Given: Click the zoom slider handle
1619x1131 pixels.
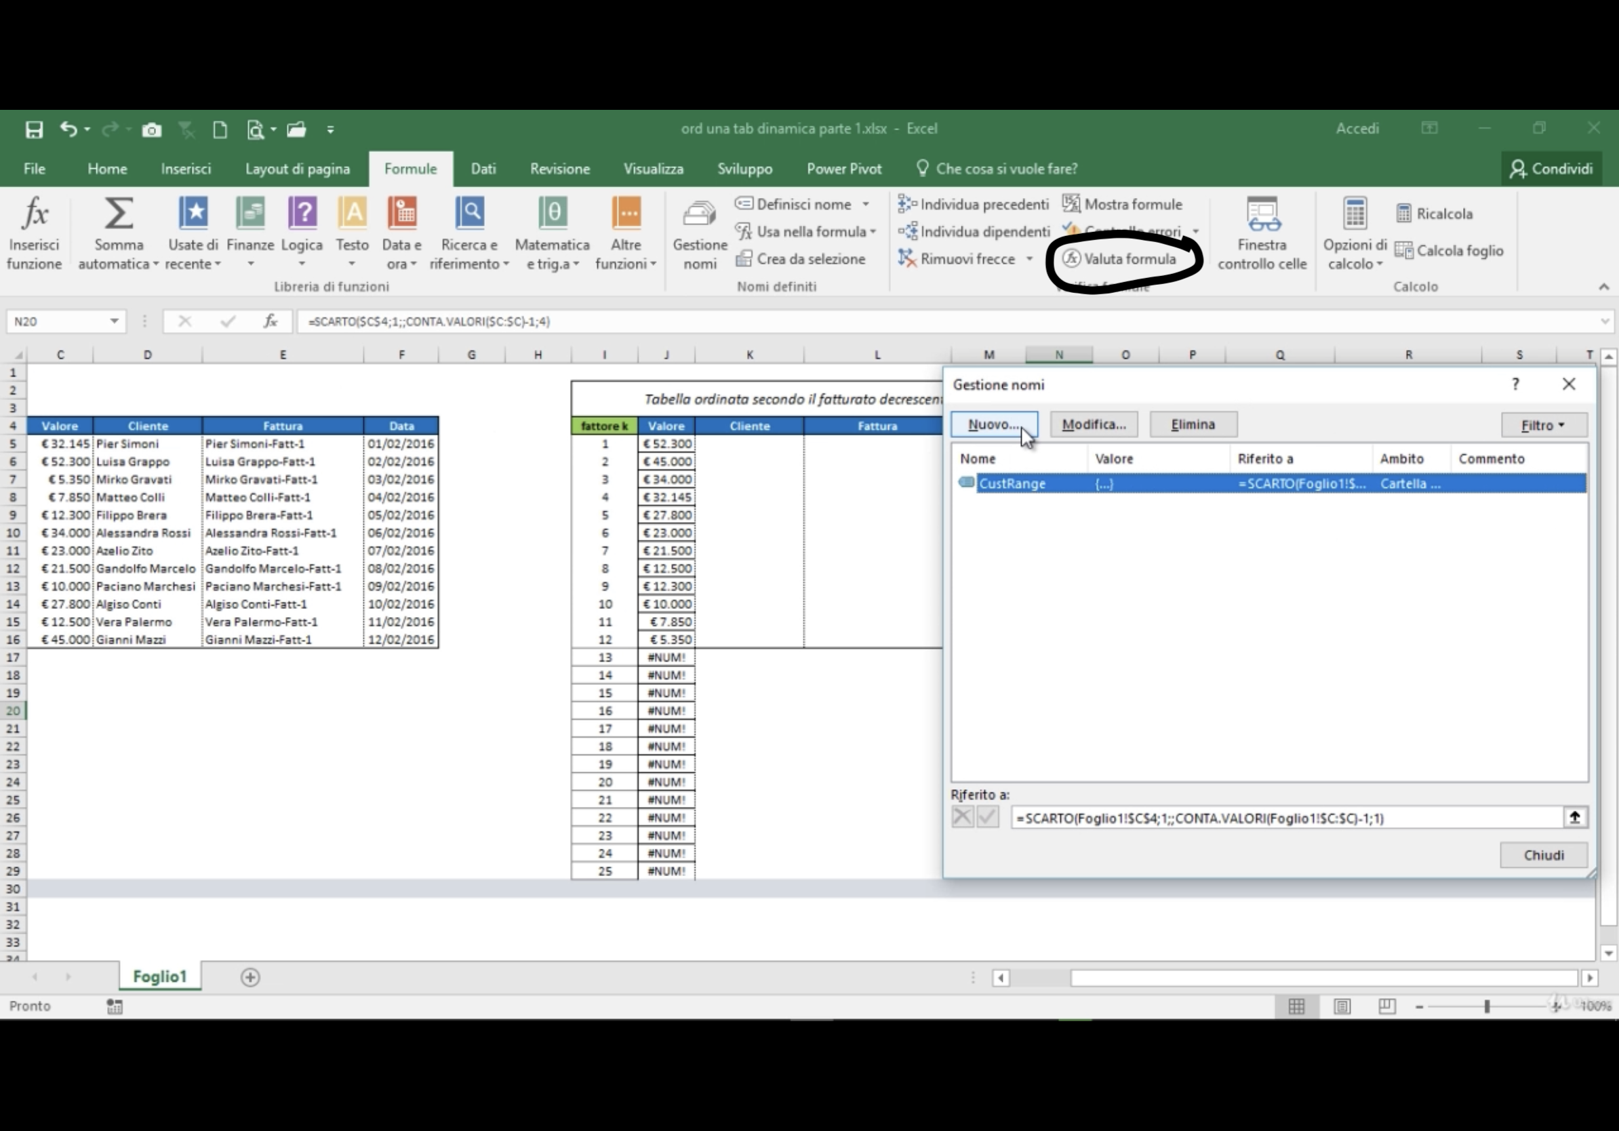Looking at the screenshot, I should tap(1486, 1007).
